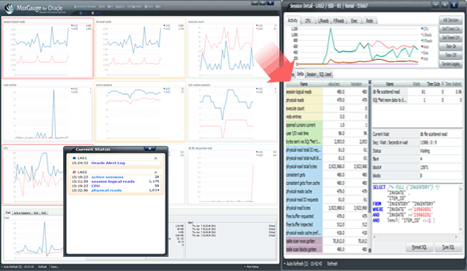Click Refresh in main window status bar
This screenshot has height=271, width=467.
coord(42,267)
